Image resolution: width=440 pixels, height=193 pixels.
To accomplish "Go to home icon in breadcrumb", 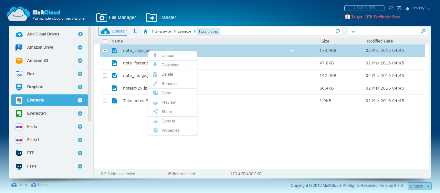I will click(146, 31).
